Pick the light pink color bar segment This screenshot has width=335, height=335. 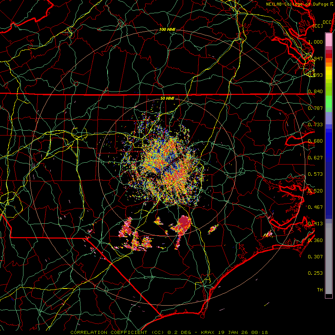[329, 39]
